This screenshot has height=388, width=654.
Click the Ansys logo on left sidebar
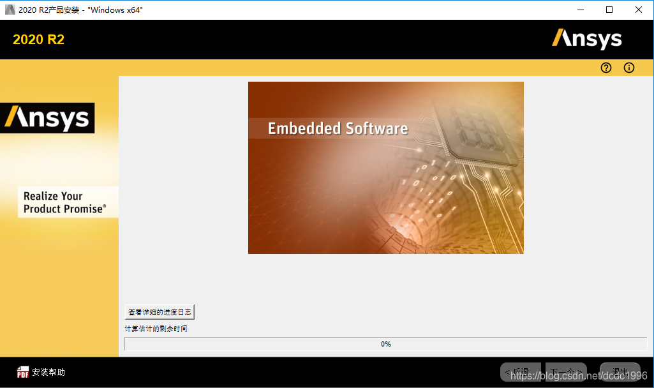[47, 118]
